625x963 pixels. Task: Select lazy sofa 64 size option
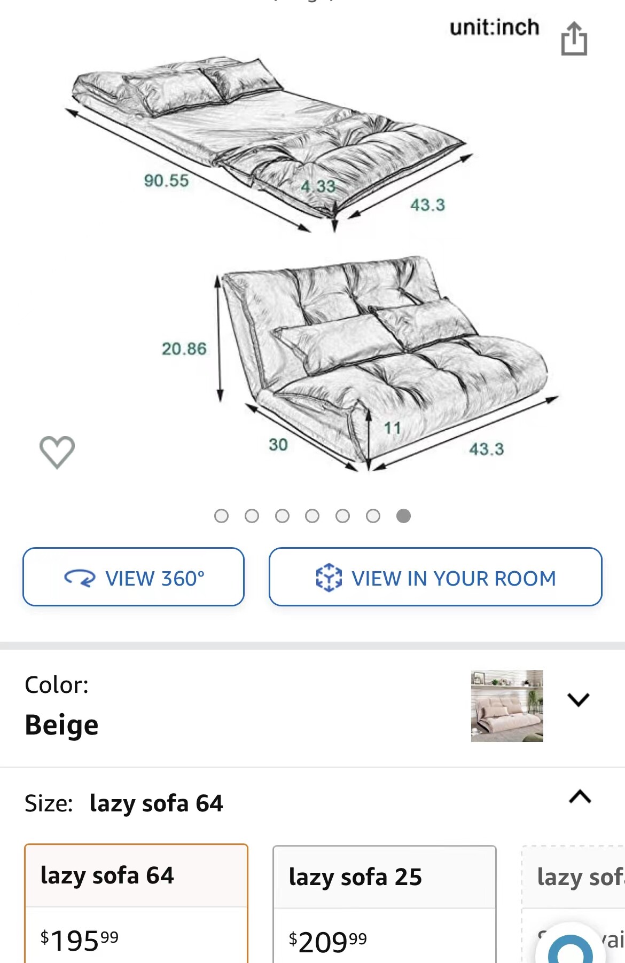[x=136, y=903]
